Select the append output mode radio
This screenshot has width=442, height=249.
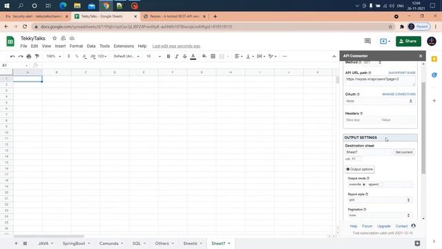[x=381, y=185]
